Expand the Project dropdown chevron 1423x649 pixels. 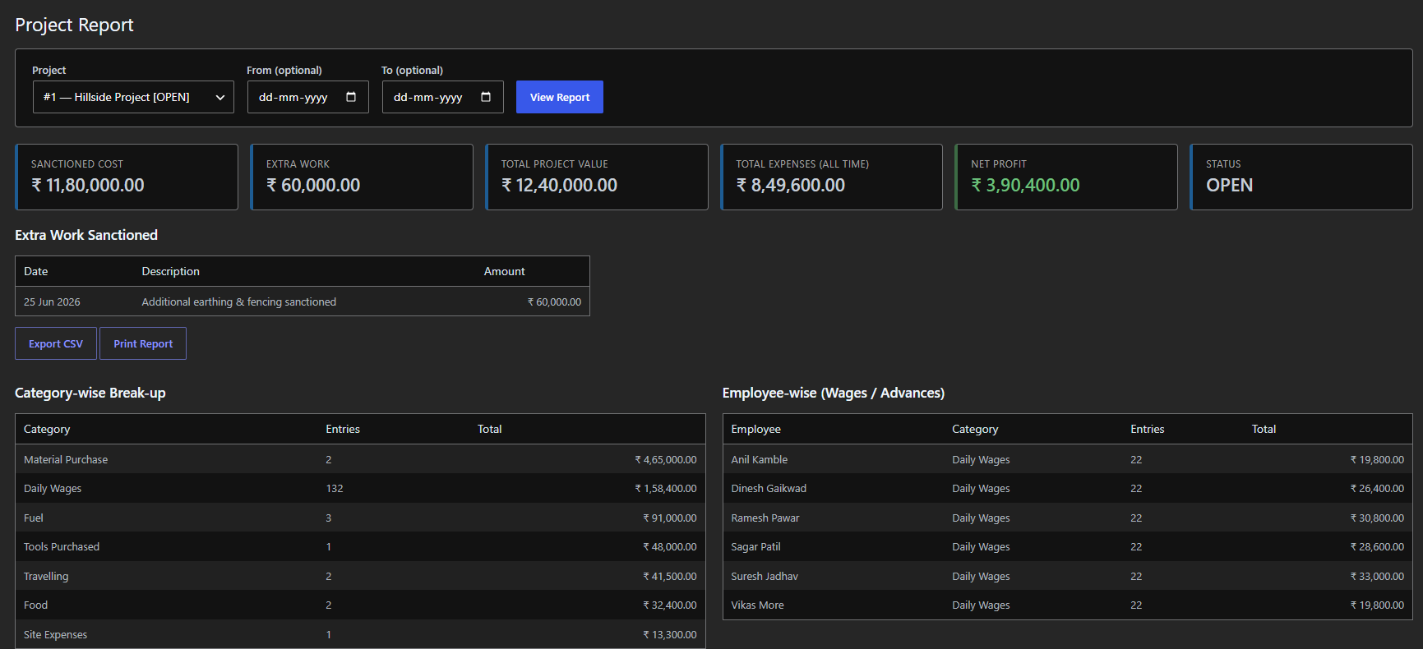coord(220,97)
